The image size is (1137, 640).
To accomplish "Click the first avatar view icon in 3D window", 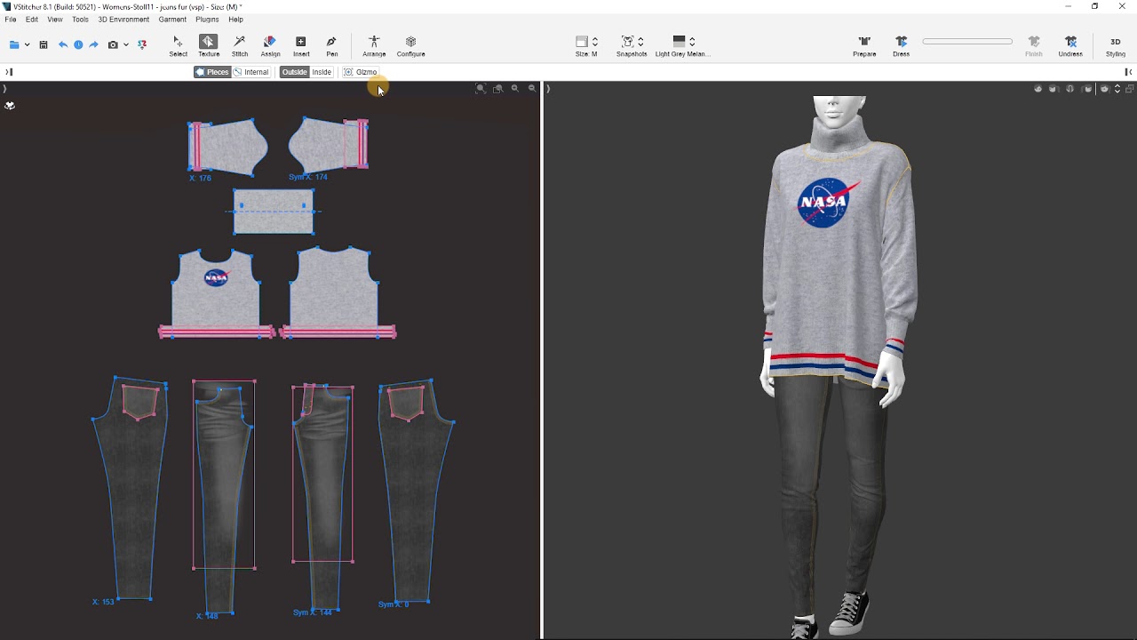I will [1038, 89].
